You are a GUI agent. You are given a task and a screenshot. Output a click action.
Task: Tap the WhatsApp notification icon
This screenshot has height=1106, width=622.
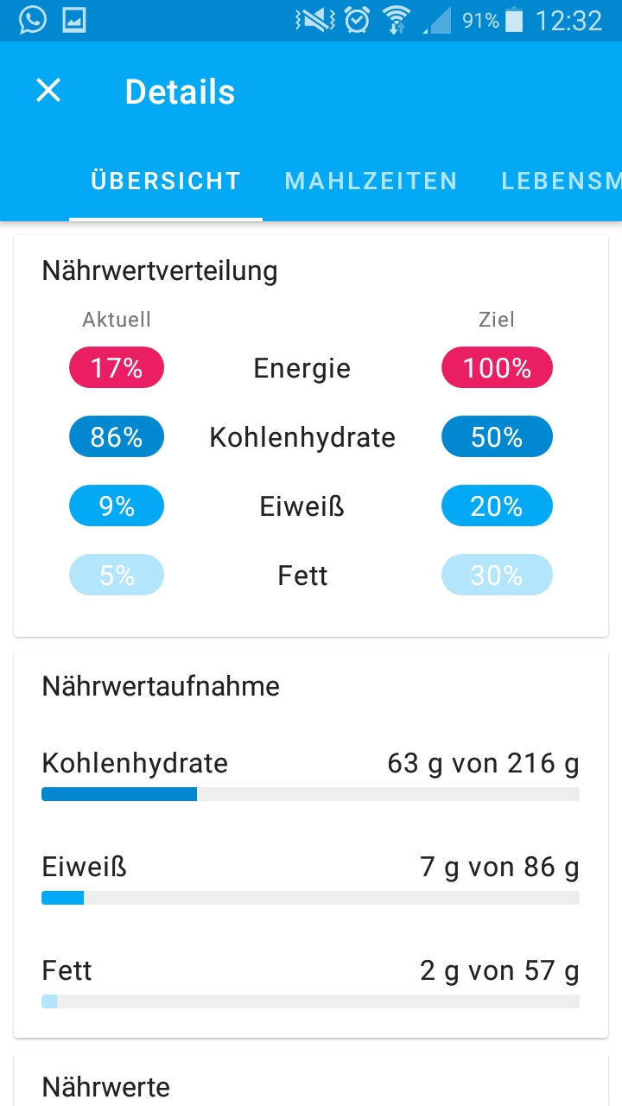(x=32, y=20)
